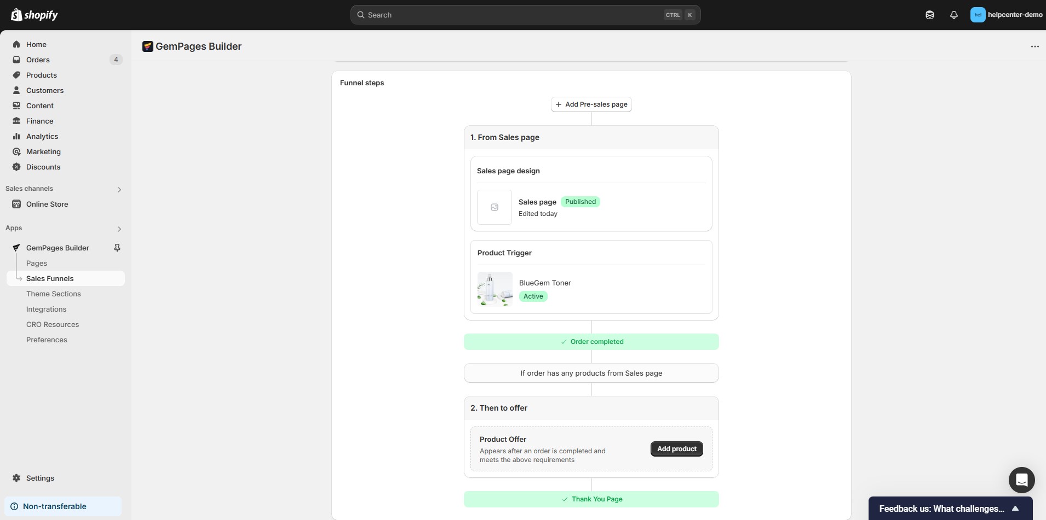Viewport: 1046px width, 520px height.
Task: Click Add Pre-sales page button
Action: [x=591, y=104]
